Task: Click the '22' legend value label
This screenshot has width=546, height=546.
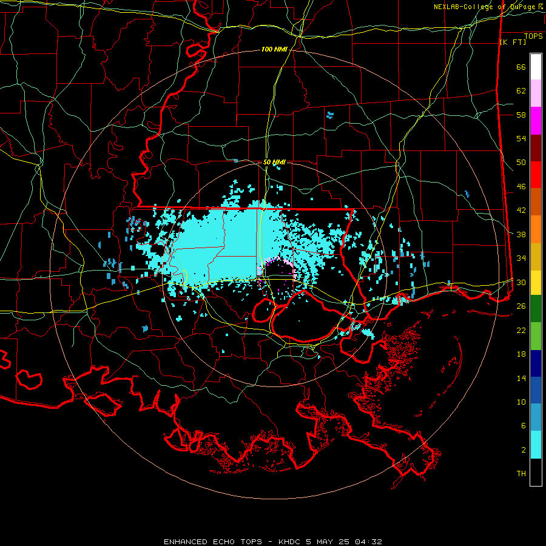Action: tap(521, 330)
